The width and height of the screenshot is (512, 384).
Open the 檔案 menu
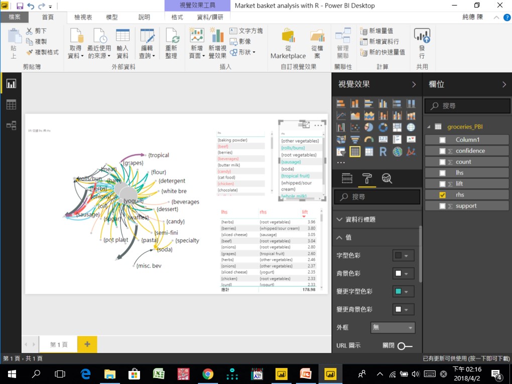(15, 17)
